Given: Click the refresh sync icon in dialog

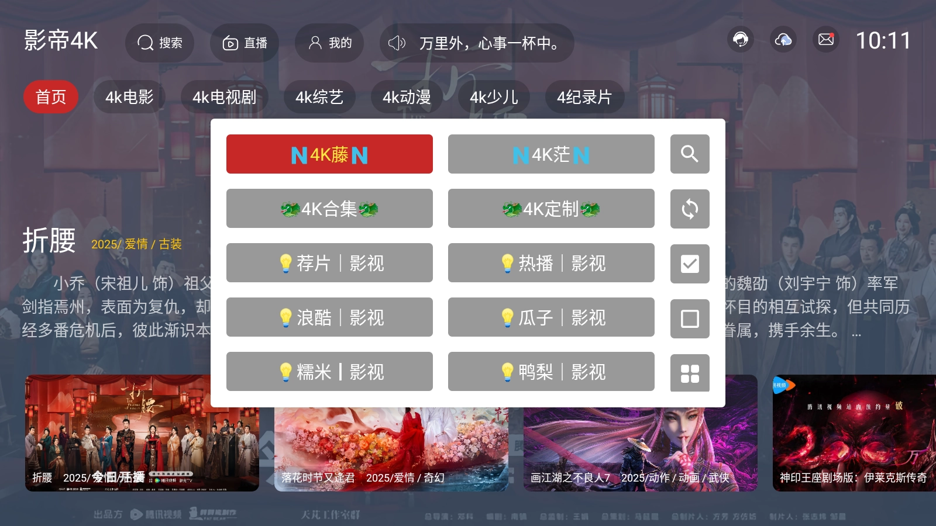Looking at the screenshot, I should (x=690, y=209).
